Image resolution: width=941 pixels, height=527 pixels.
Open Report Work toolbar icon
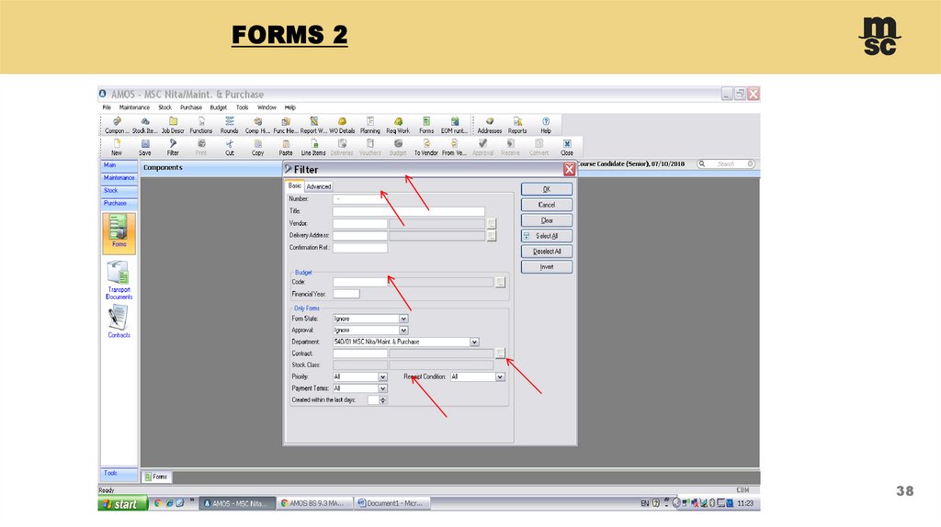tap(313, 125)
